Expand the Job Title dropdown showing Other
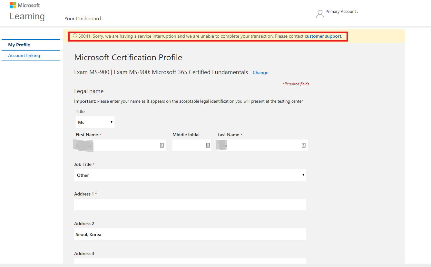Viewport: 431px width, 267px height. click(190, 175)
